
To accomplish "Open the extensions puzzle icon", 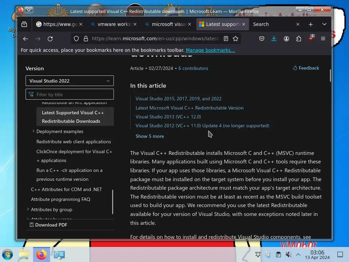I will click(x=299, y=39).
